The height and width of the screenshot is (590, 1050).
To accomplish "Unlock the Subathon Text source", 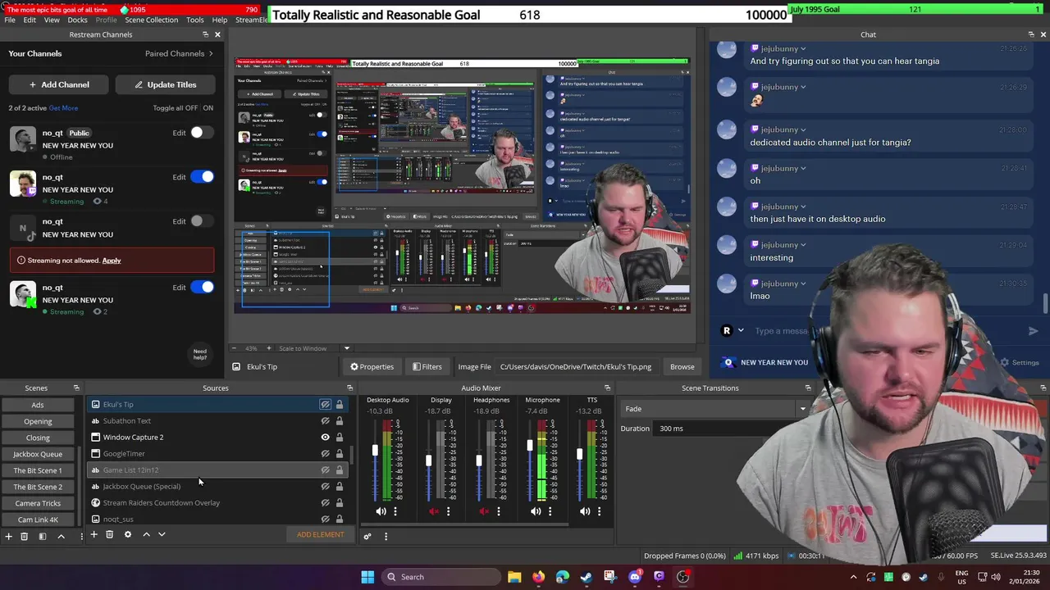I will (x=339, y=421).
